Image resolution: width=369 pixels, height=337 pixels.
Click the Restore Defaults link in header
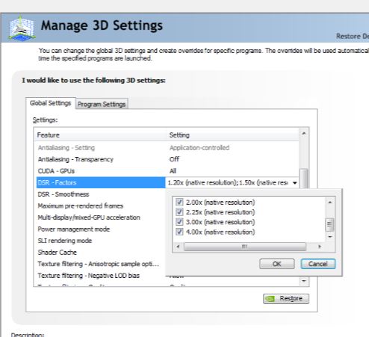pos(353,37)
